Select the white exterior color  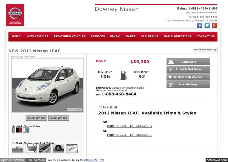pyautogui.click(x=24, y=130)
